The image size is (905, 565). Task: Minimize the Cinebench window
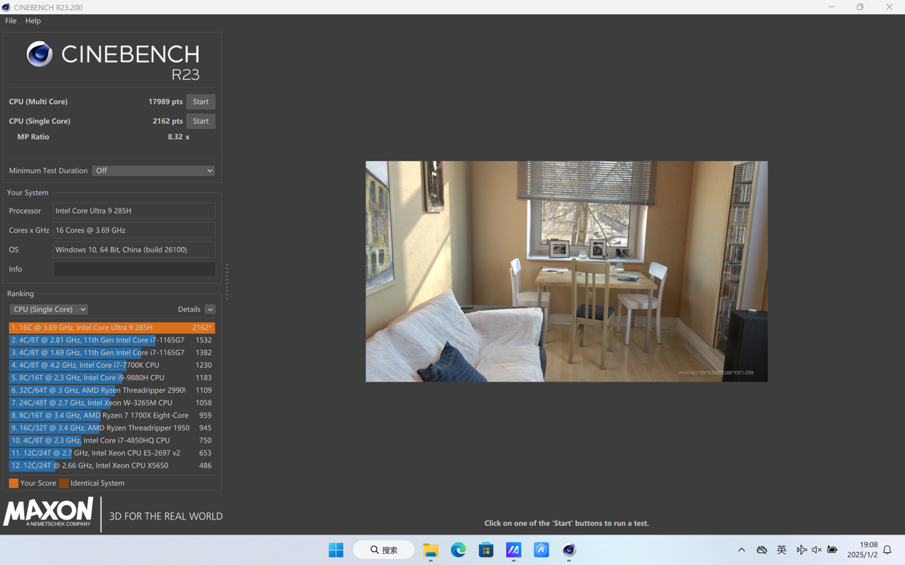[x=832, y=7]
